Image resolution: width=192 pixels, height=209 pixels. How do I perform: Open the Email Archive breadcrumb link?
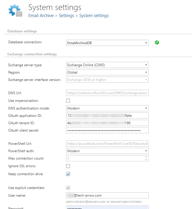41,16
